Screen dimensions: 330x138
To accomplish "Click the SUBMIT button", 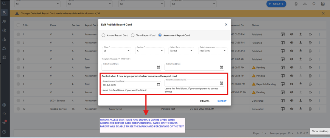I will (x=222, y=101).
